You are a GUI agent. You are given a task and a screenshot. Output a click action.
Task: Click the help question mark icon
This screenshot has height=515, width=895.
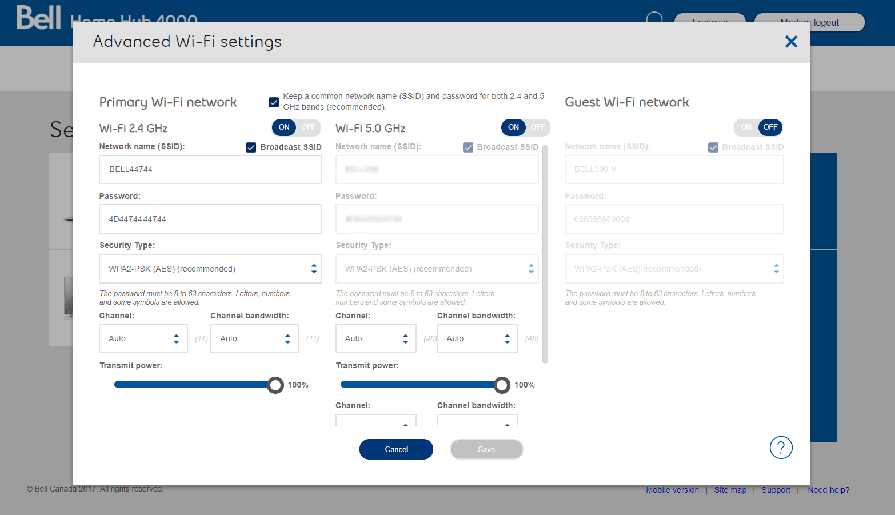click(x=781, y=448)
